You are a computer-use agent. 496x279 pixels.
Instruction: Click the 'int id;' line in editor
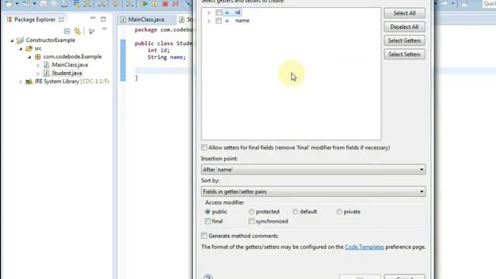tap(158, 50)
